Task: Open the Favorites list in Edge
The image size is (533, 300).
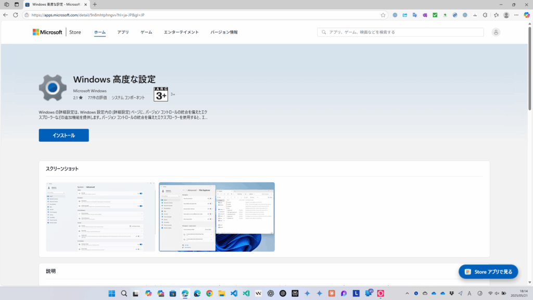Action: [496, 15]
